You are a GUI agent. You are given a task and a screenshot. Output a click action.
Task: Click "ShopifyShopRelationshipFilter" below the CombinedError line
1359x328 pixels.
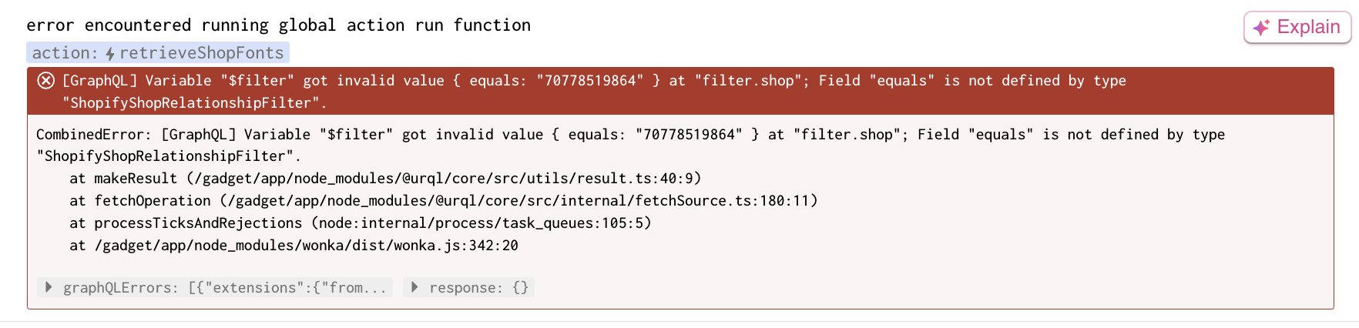click(165, 156)
